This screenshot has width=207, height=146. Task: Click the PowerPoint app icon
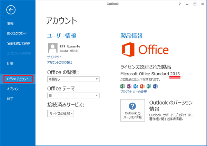click(142, 86)
